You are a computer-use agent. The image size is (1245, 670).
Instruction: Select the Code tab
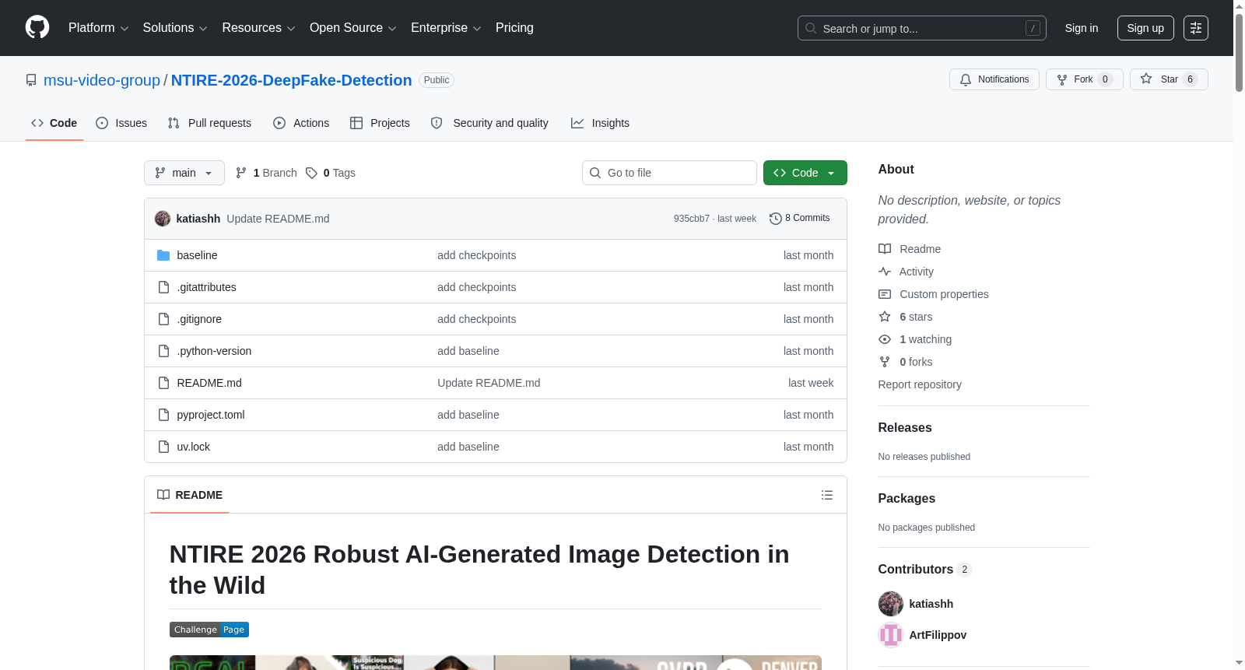(54, 123)
